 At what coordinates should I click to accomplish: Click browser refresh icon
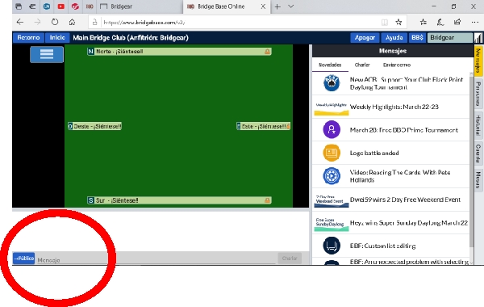55,22
